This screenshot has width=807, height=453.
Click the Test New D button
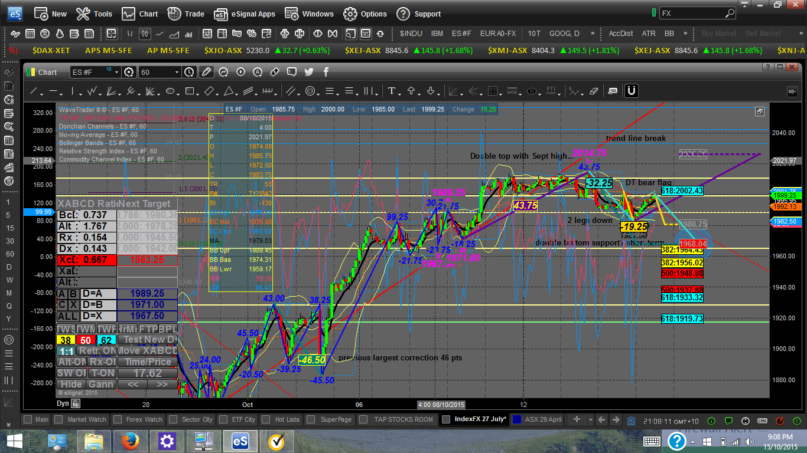[x=147, y=339]
